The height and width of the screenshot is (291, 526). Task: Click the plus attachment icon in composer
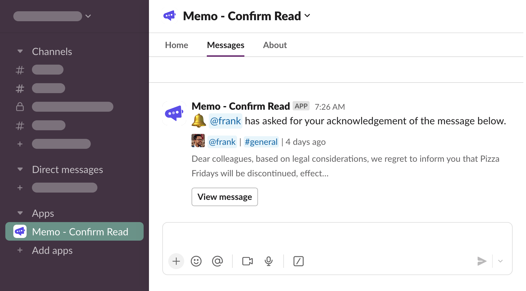coord(176,261)
